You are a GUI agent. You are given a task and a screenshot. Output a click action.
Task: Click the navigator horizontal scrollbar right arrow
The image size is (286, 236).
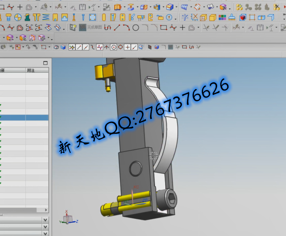[x=46, y=210]
